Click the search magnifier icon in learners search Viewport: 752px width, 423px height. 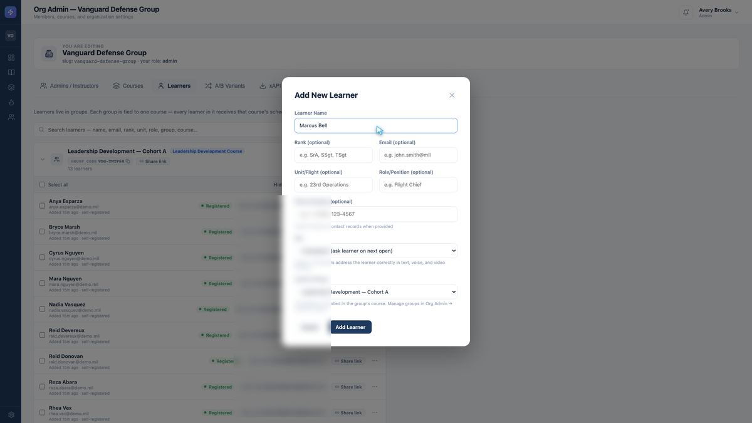(x=41, y=130)
